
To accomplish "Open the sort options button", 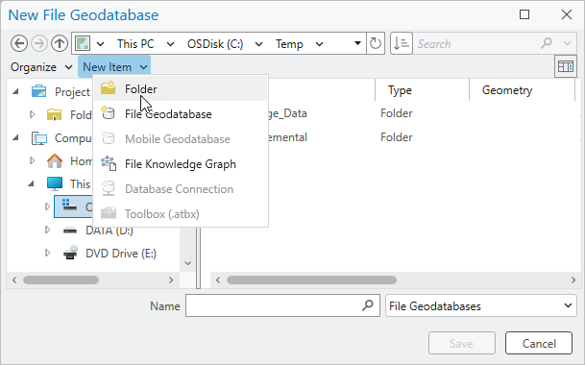I will [402, 43].
